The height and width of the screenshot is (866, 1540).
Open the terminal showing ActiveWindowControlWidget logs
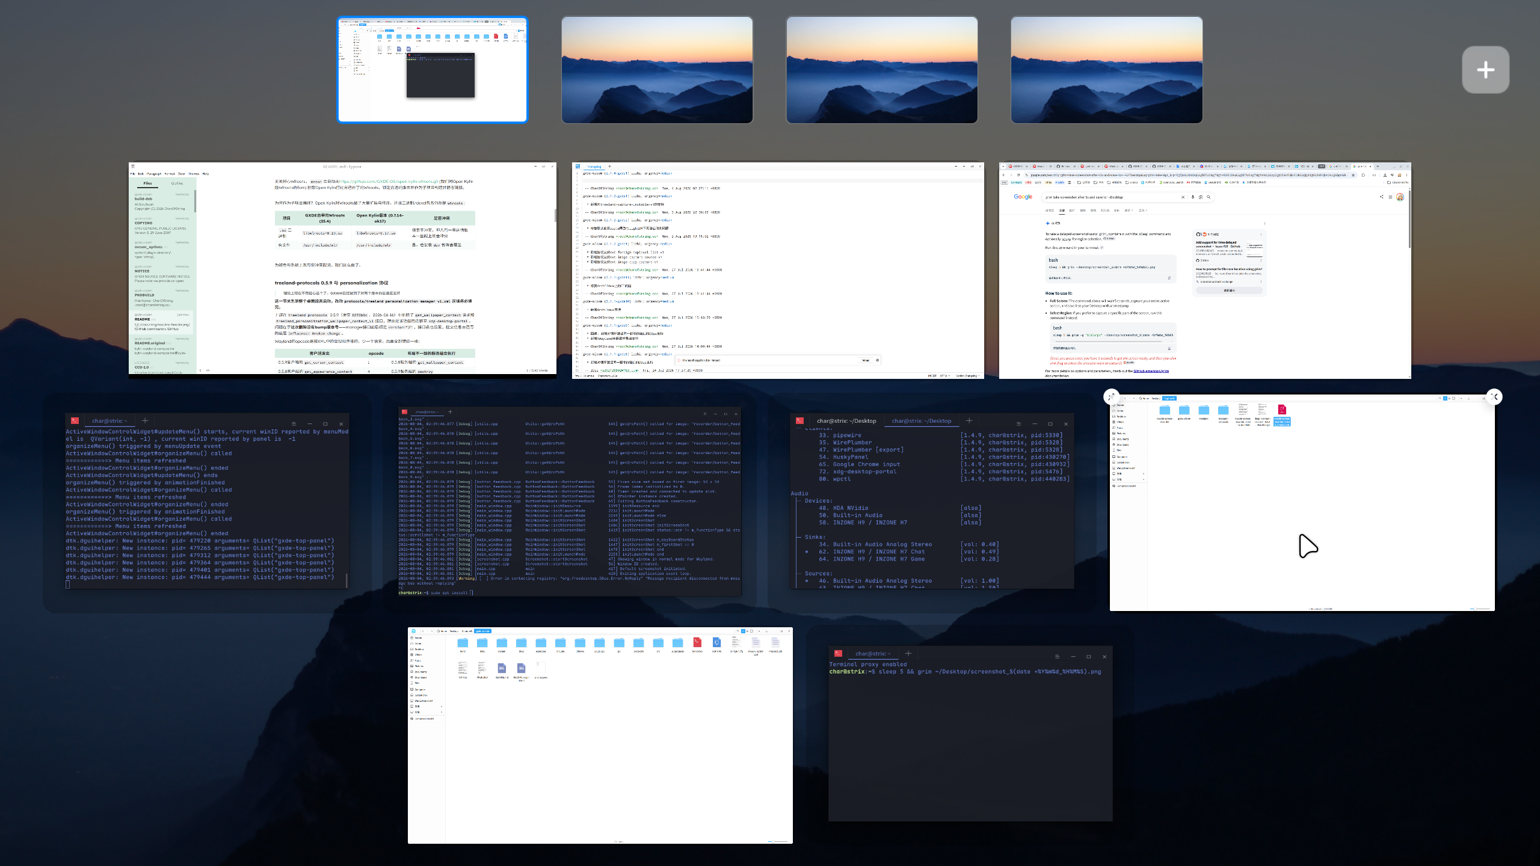(x=207, y=501)
